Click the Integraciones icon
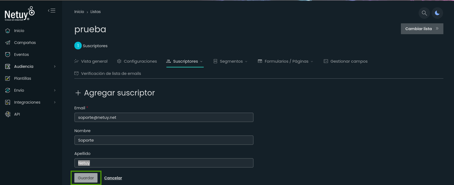This screenshot has height=185, width=454. (x=8, y=102)
